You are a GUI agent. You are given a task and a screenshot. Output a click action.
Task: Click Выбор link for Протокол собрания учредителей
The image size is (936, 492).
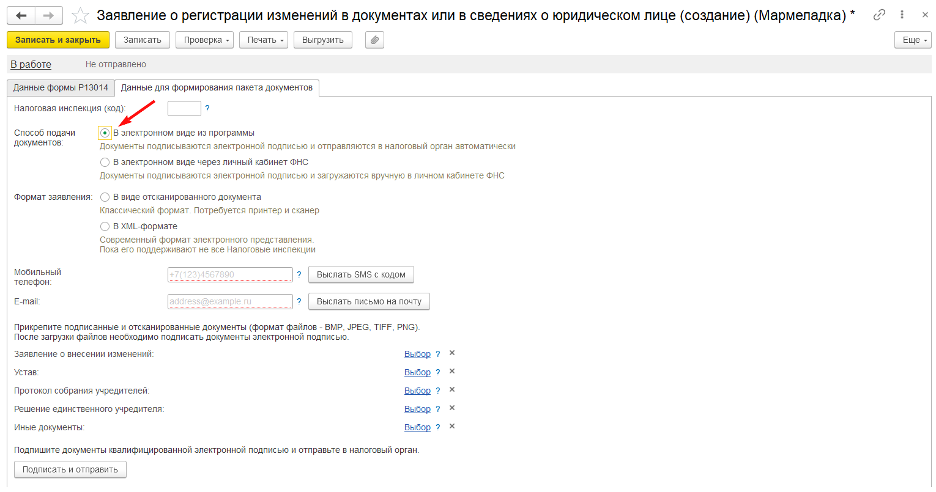[417, 391]
